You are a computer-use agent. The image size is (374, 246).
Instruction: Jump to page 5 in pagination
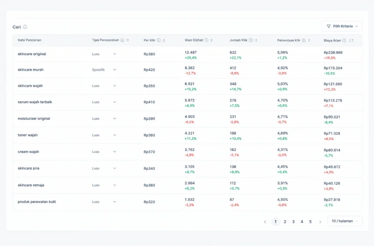(310, 222)
